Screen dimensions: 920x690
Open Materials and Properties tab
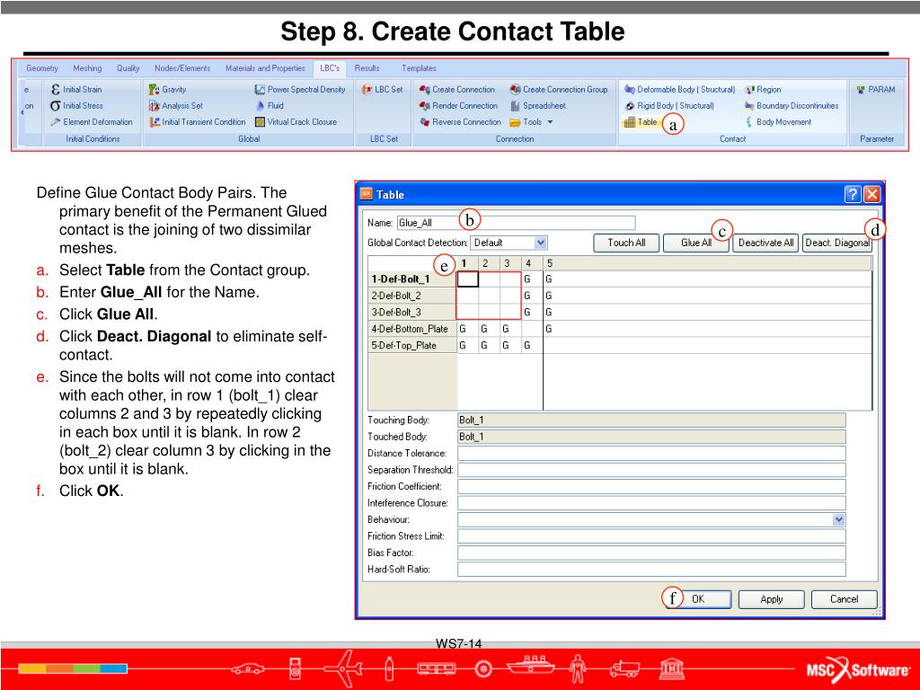pyautogui.click(x=265, y=68)
